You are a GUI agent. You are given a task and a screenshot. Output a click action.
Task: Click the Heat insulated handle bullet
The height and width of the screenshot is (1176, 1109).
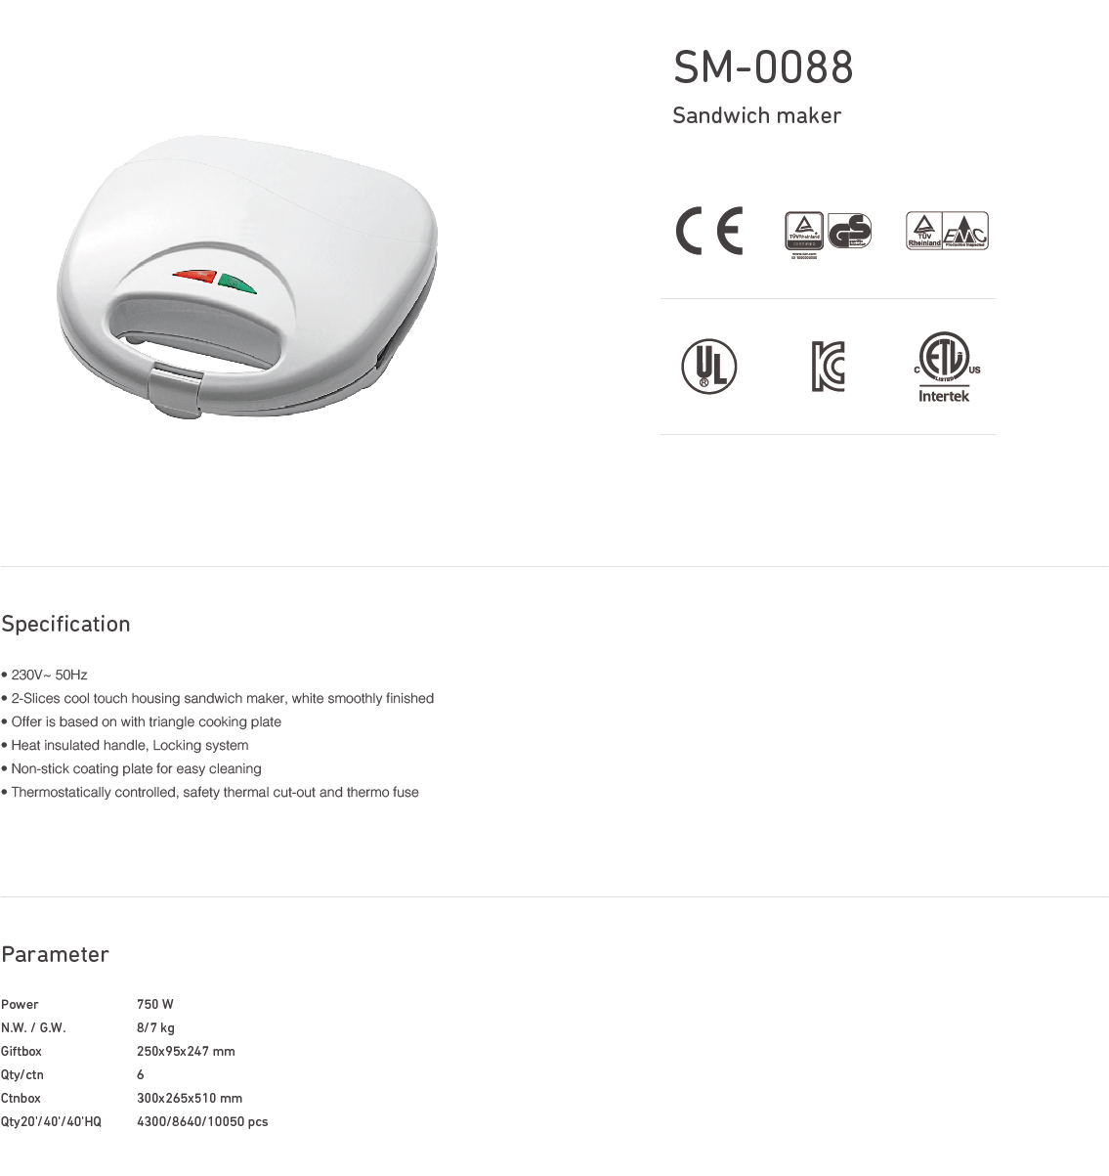[x=125, y=745]
